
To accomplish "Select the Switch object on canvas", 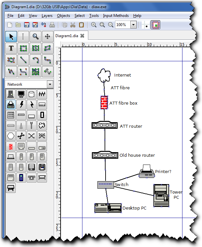I will [x=106, y=185].
